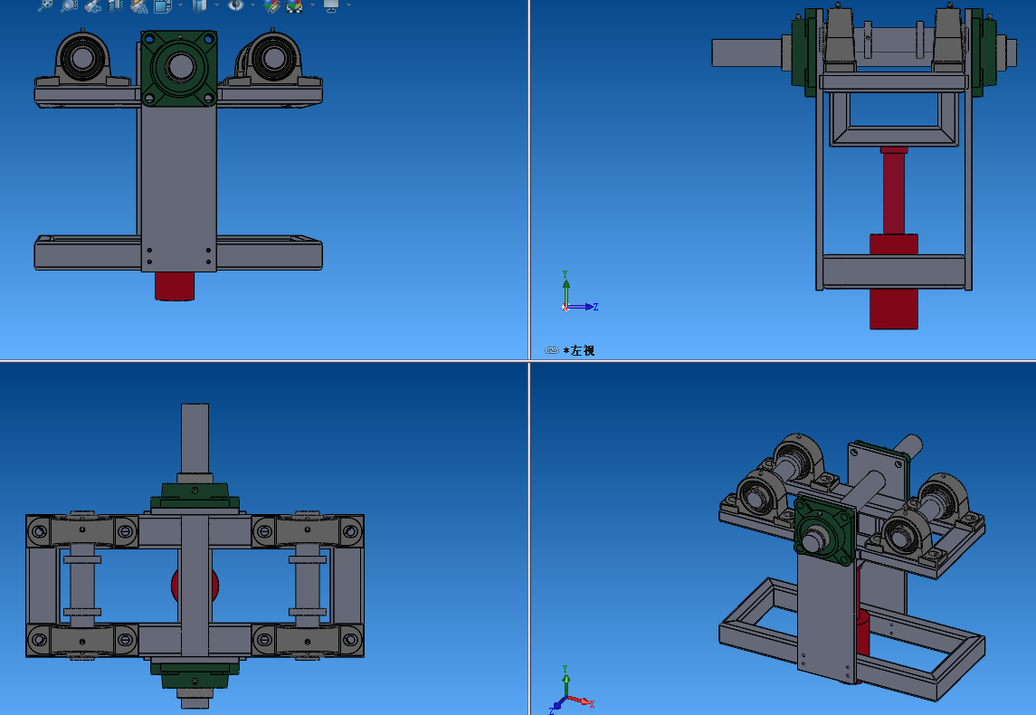Select the red cylinder in front view
1036x715 pixels.
coord(175,285)
